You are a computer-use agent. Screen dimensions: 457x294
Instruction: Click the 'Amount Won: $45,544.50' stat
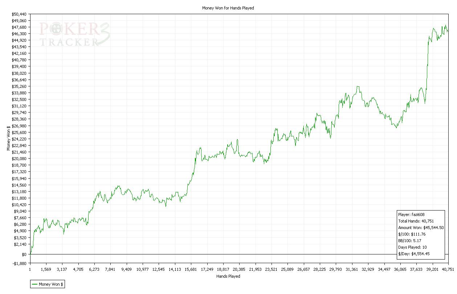click(x=421, y=228)
